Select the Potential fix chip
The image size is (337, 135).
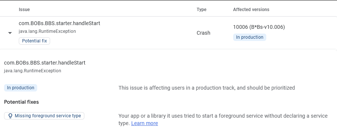pyautogui.click(x=34, y=41)
